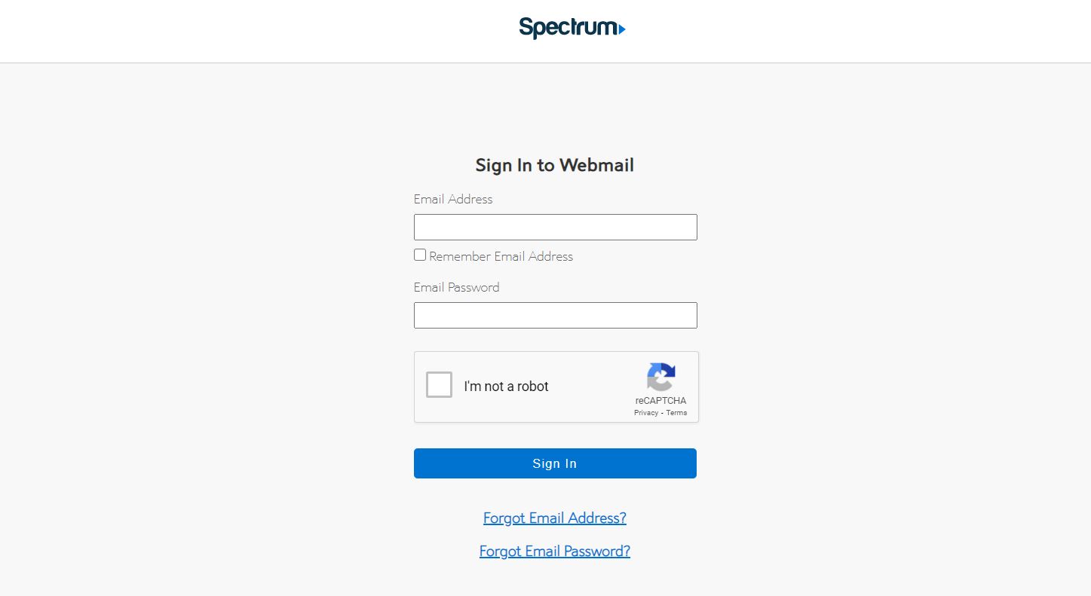Viewport: 1091px width, 596px height.
Task: Click the "I'm not a robot" label
Action: click(x=506, y=387)
